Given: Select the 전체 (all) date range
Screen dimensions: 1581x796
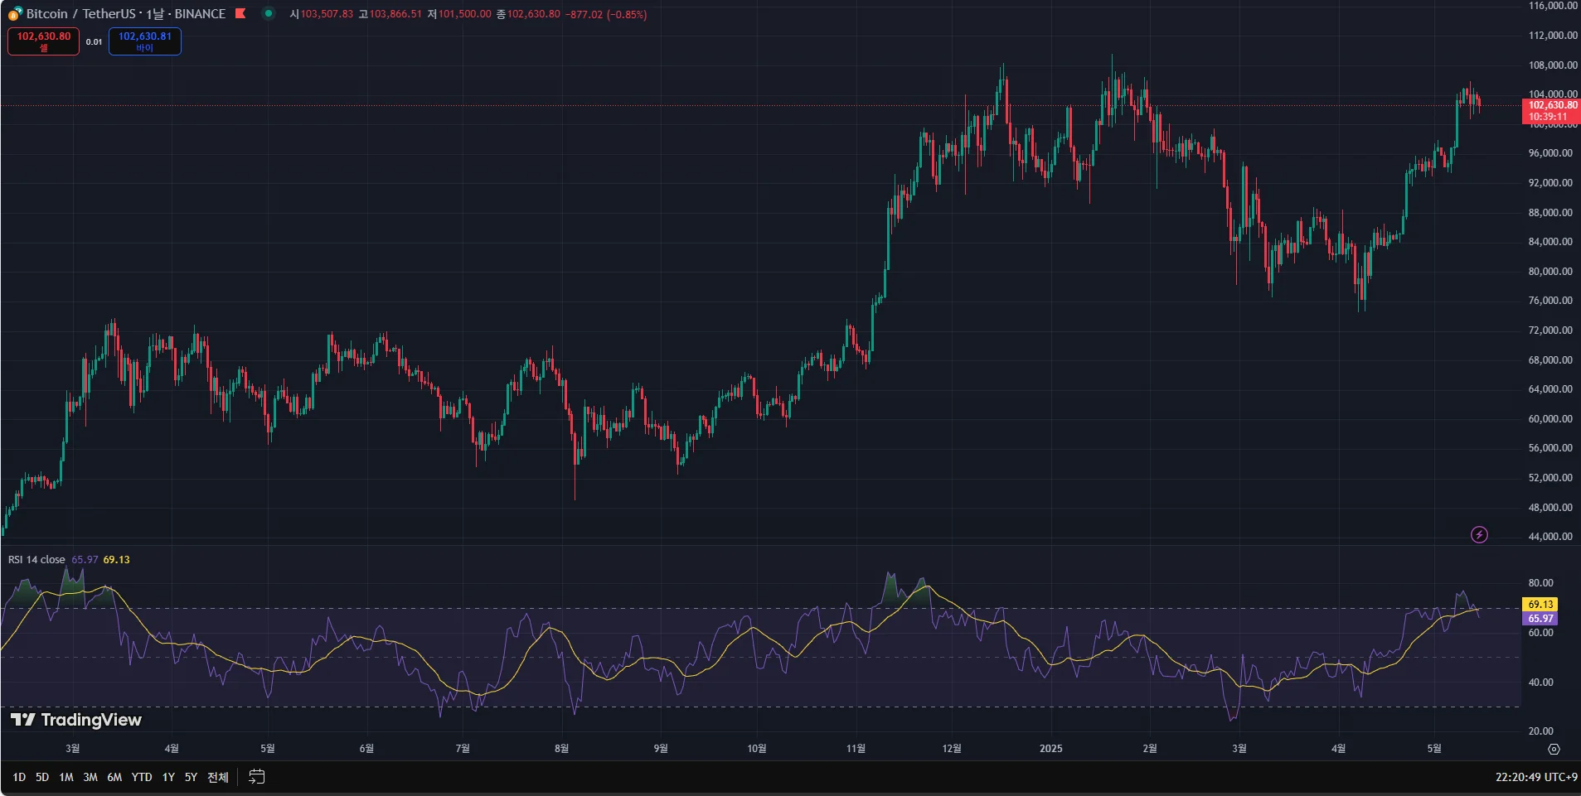Looking at the screenshot, I should (x=218, y=777).
